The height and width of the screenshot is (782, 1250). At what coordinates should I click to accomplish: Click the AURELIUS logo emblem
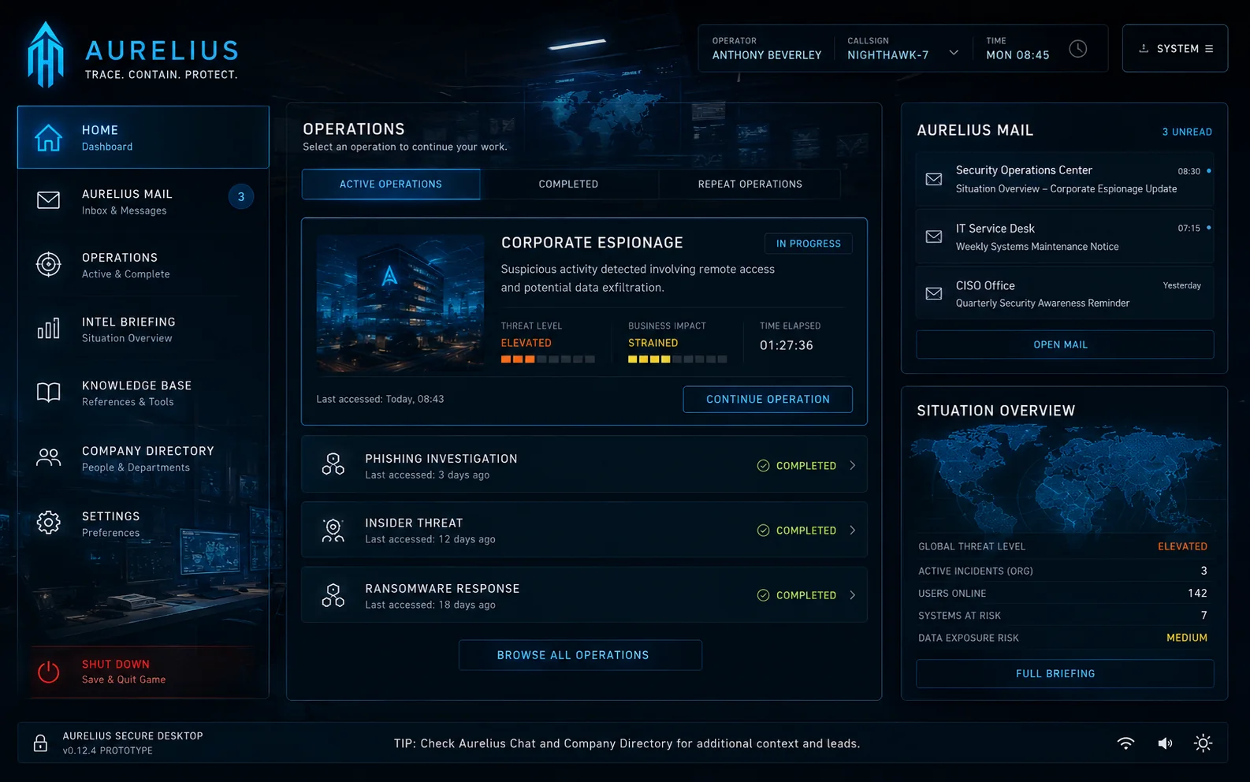click(x=46, y=54)
